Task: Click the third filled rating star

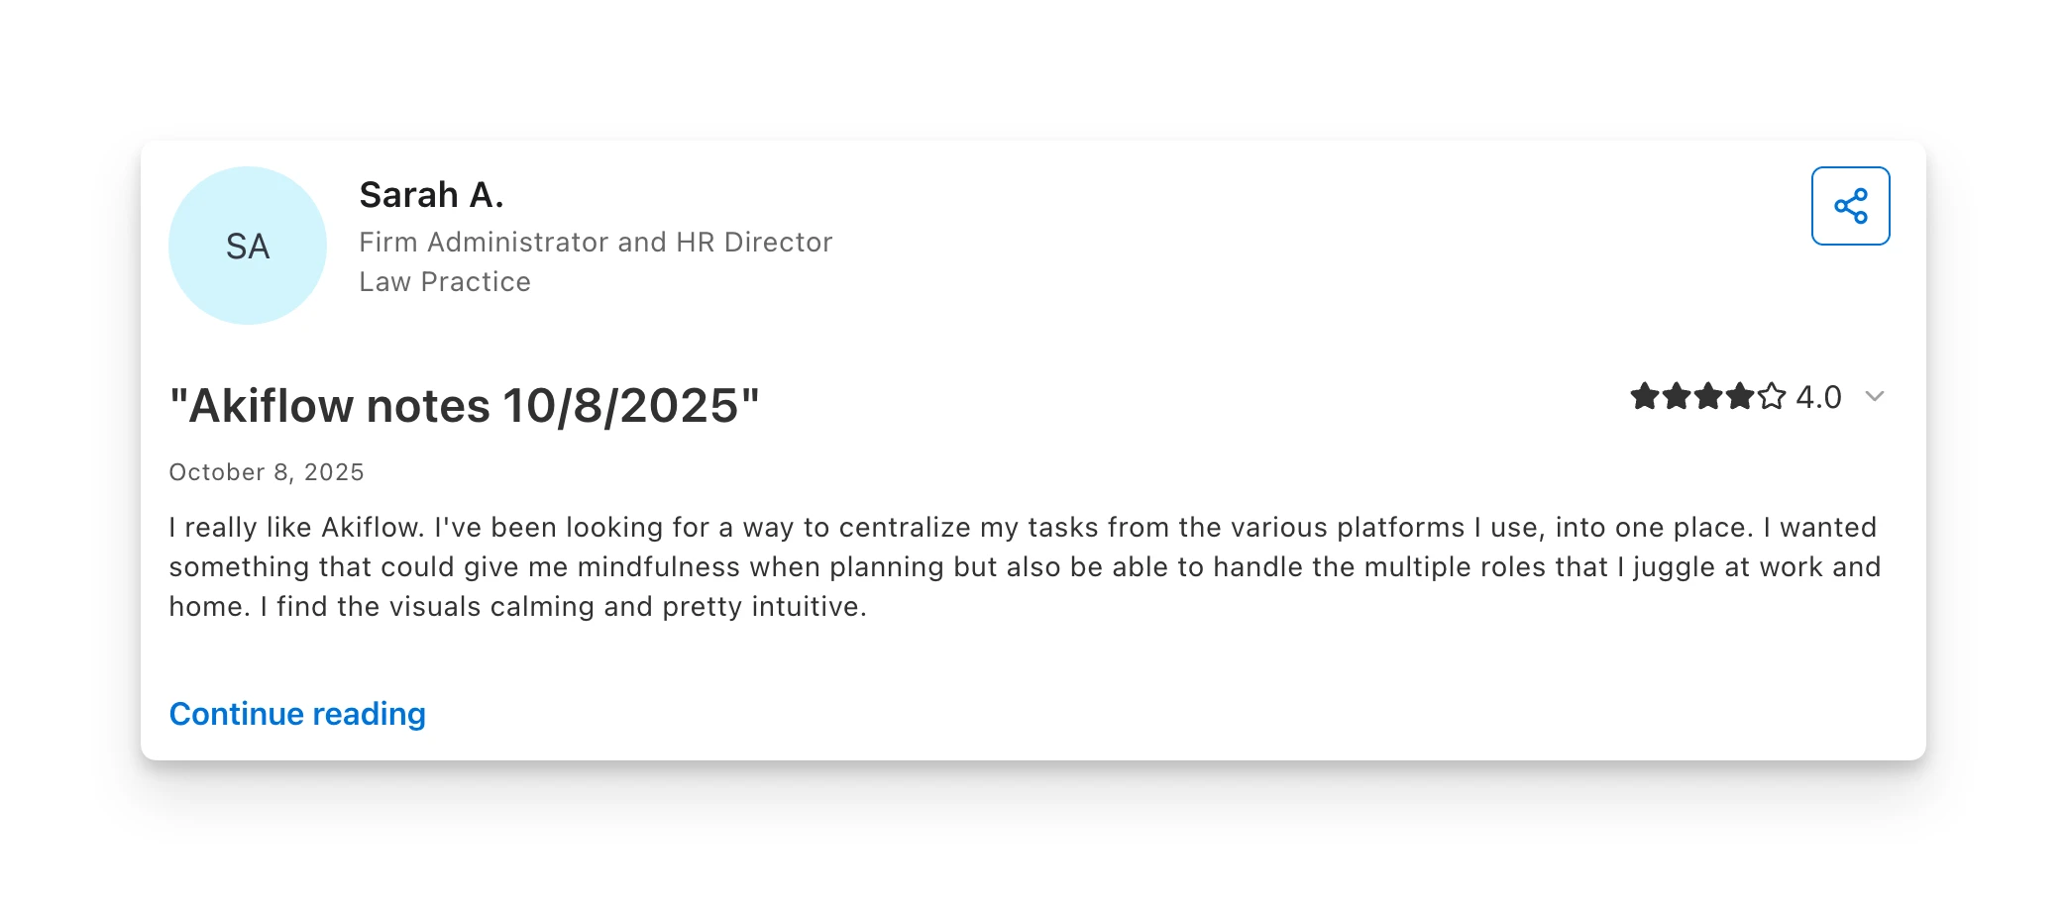Action: (x=1708, y=397)
